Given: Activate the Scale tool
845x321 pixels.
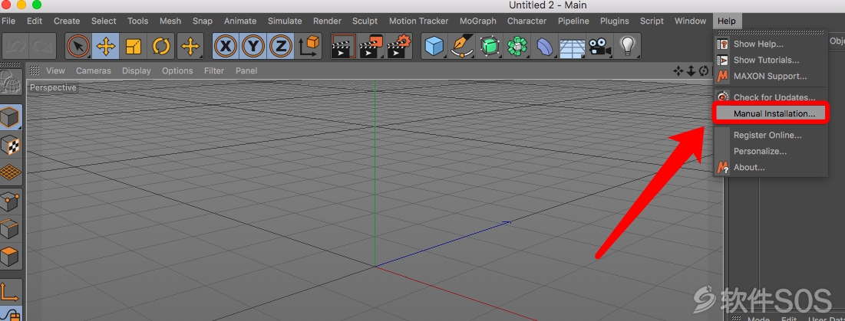Looking at the screenshot, I should point(133,46).
